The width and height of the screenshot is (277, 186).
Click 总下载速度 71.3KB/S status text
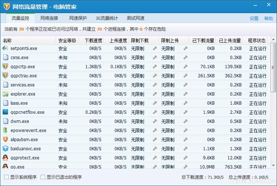tap(202, 177)
